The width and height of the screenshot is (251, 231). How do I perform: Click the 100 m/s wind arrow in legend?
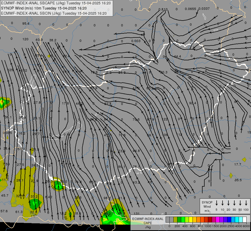246,203
